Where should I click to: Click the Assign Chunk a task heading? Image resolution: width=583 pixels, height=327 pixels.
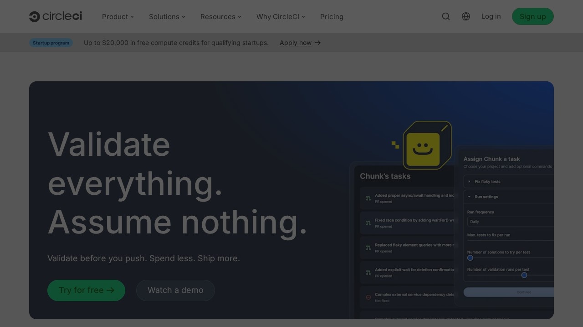pyautogui.click(x=491, y=159)
